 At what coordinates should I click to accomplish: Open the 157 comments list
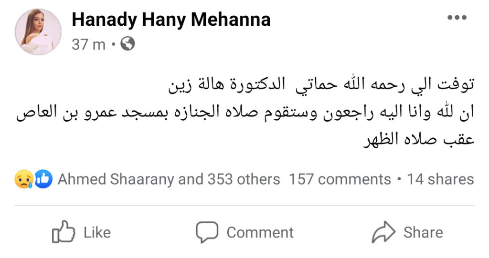pyautogui.click(x=340, y=179)
